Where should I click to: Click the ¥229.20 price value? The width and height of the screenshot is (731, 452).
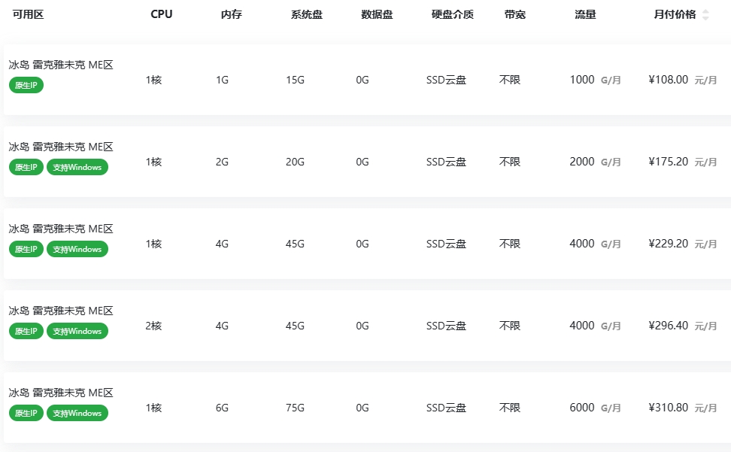[x=668, y=244]
